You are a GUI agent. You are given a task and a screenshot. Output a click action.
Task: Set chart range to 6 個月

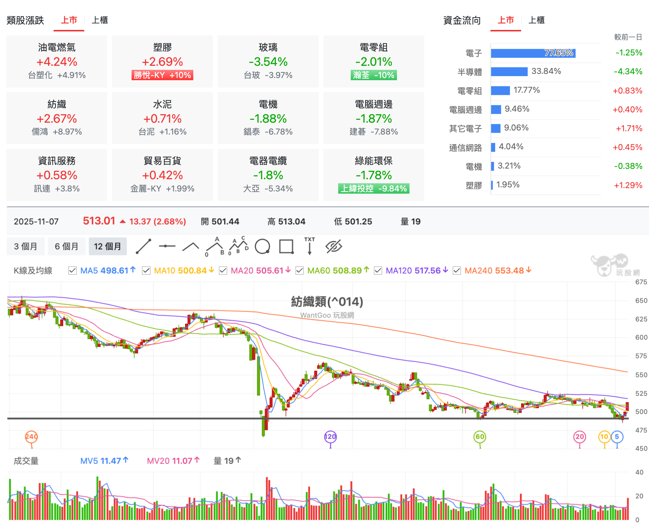click(x=67, y=246)
